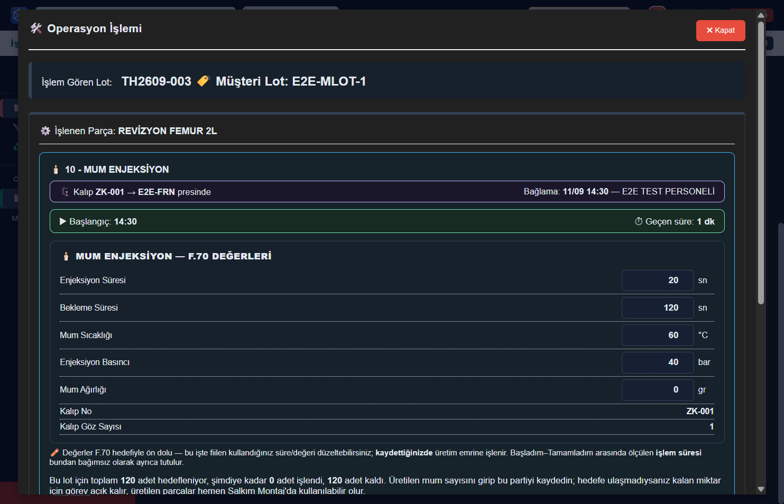The width and height of the screenshot is (784, 504).
Task: Click the 10 - MUM ENJEKSİYON operation title
Action: pos(117,170)
